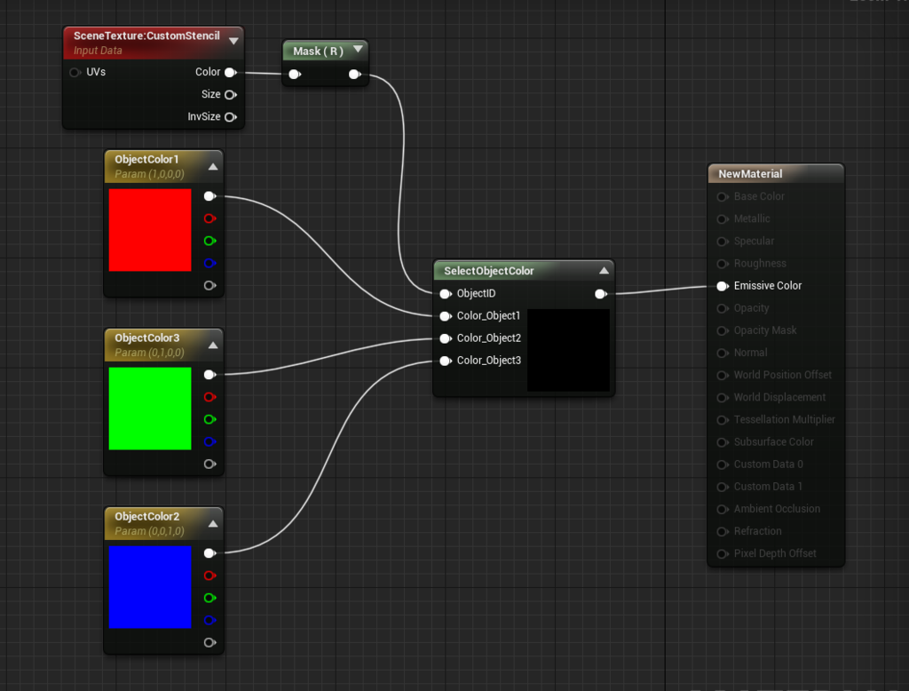Click the black SelectObjectColor preview thumbnail
The width and height of the screenshot is (909, 691).
click(x=568, y=350)
